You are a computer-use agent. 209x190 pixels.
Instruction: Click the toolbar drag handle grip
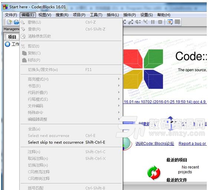point(4,22)
